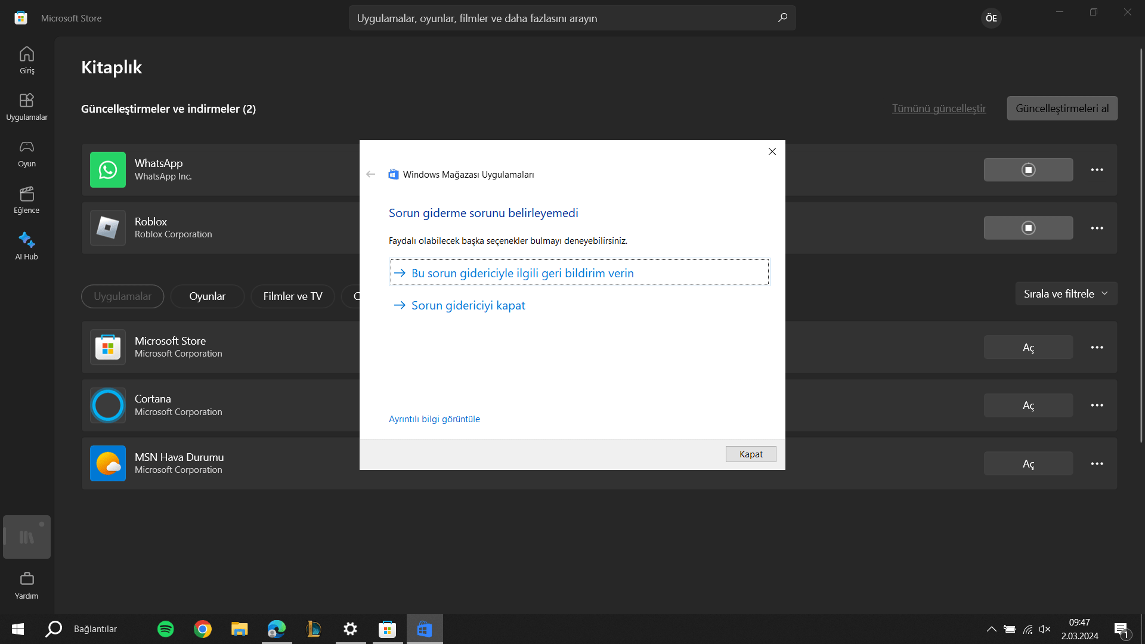Open more options for Microsoft Store row
Image resolution: width=1145 pixels, height=644 pixels.
pyautogui.click(x=1097, y=347)
